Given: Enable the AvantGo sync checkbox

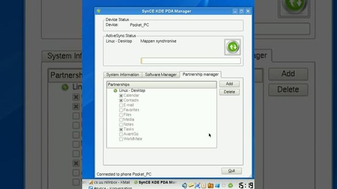Looking at the screenshot, I should point(121,134).
